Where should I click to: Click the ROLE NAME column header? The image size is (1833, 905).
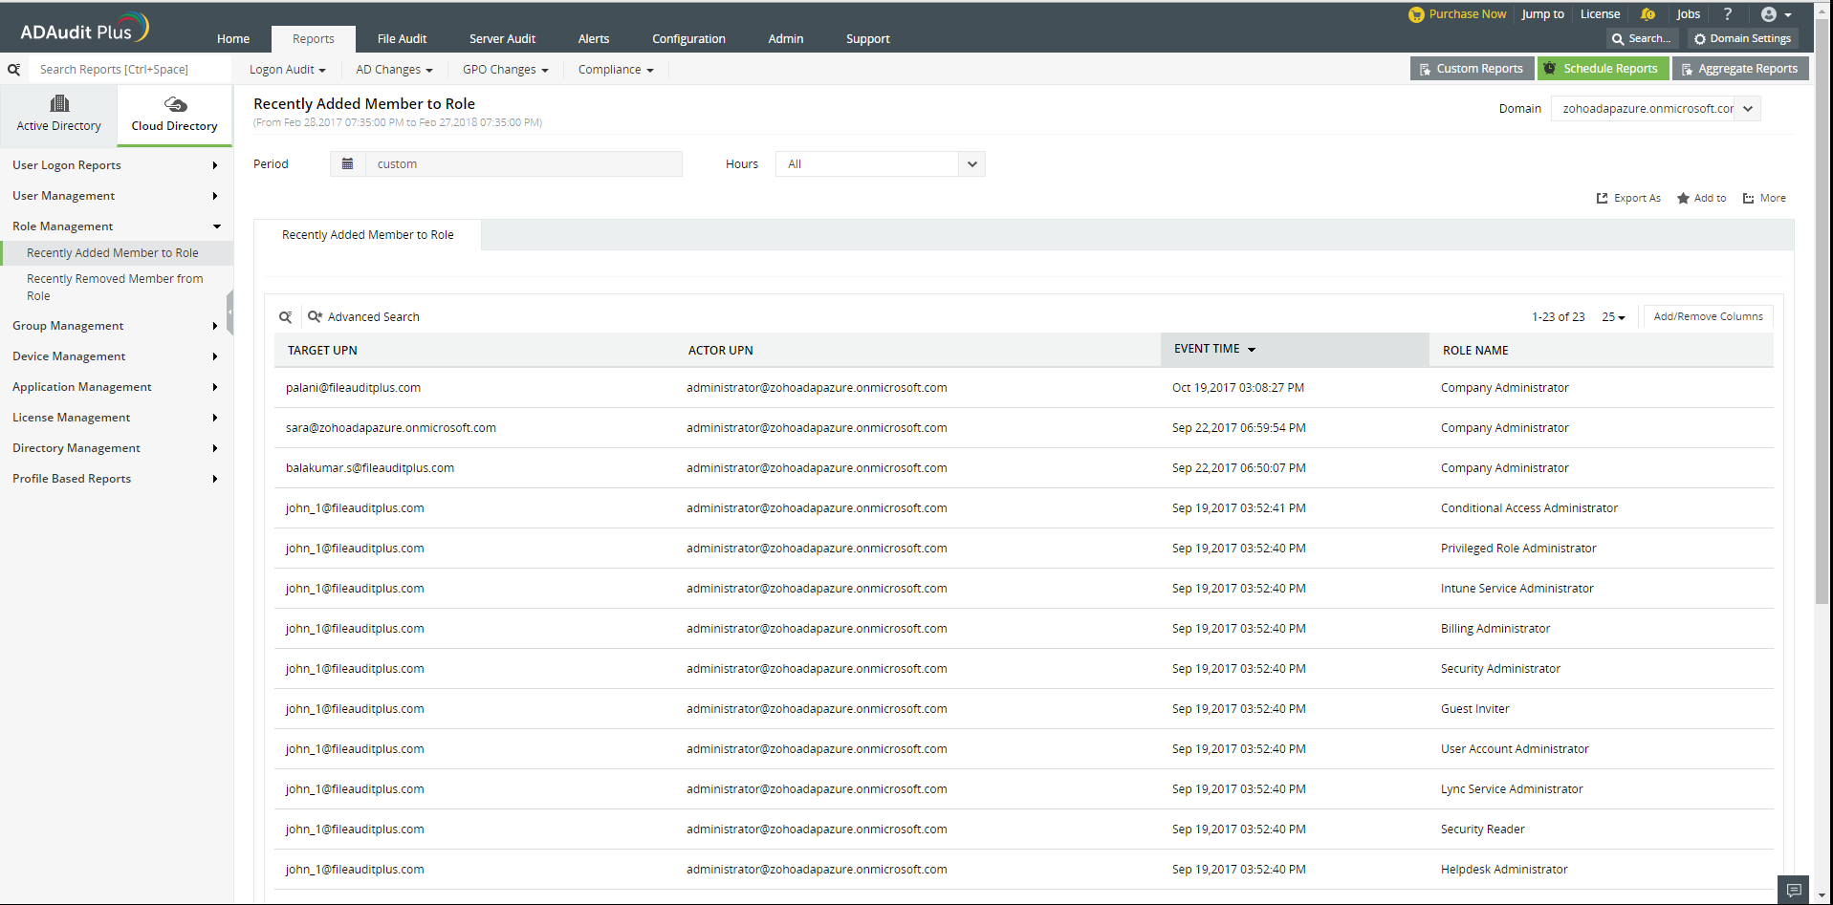1475,351
